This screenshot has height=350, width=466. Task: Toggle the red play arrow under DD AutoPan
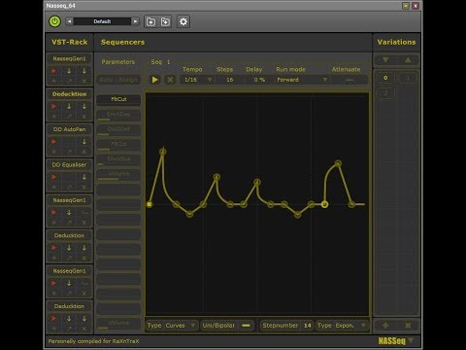pos(53,141)
